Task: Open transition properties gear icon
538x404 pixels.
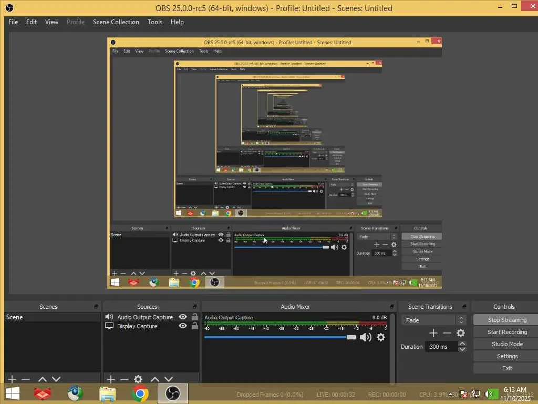Action: coord(461,333)
